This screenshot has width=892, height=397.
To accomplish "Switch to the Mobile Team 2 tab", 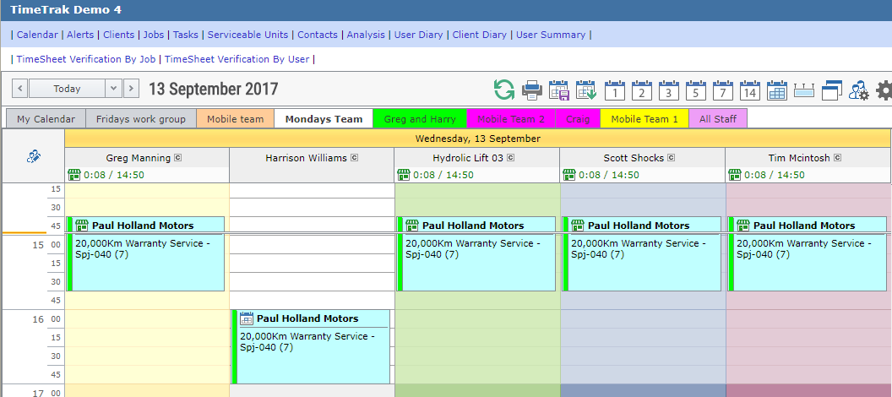I will (x=511, y=119).
